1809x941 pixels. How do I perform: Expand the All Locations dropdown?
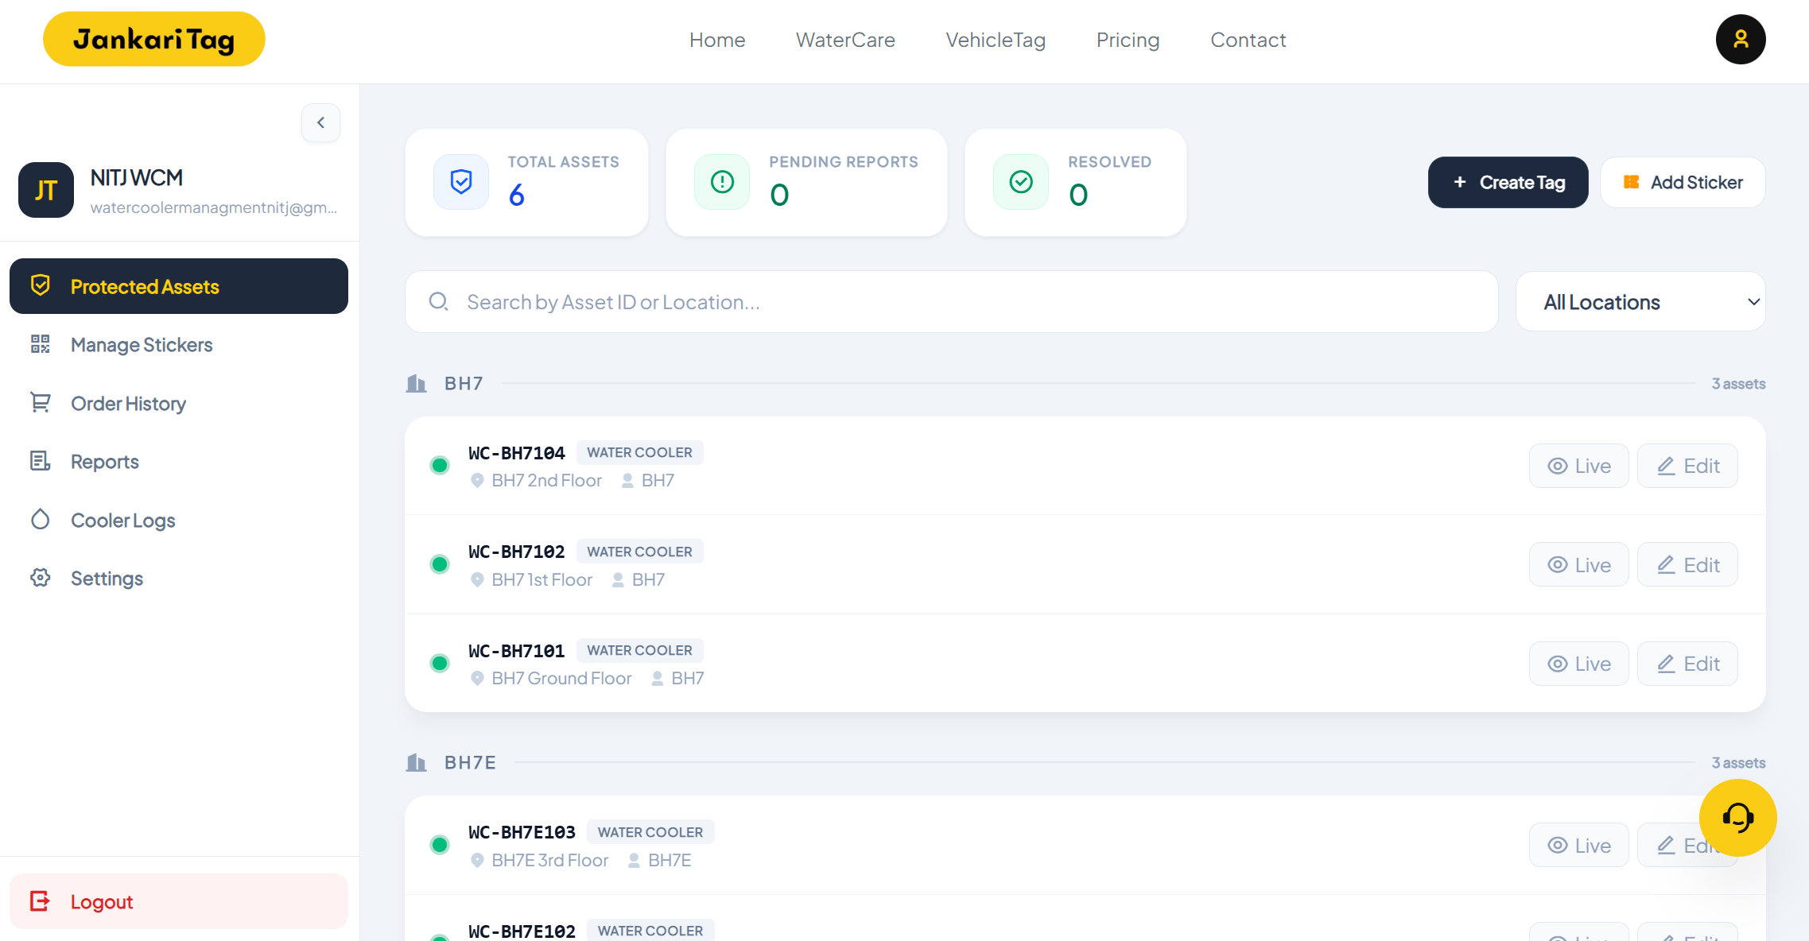pyautogui.click(x=1640, y=302)
